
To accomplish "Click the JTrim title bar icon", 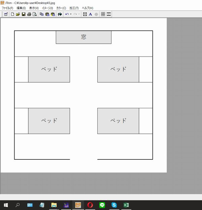I will coord(2,3).
